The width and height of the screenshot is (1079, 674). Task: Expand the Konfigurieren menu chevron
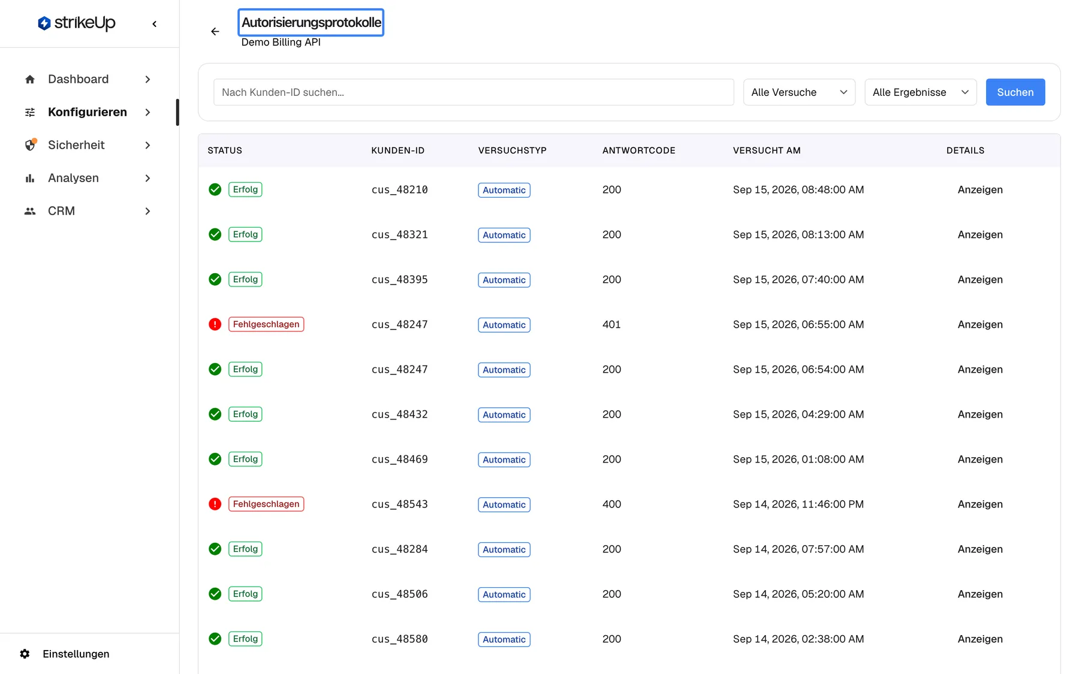[147, 112]
